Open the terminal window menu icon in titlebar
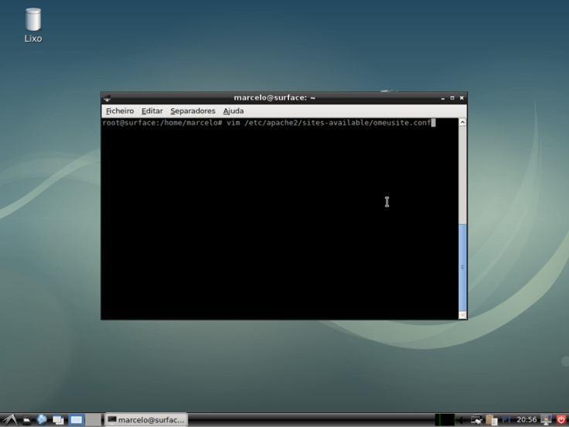The image size is (569, 427). tap(107, 98)
